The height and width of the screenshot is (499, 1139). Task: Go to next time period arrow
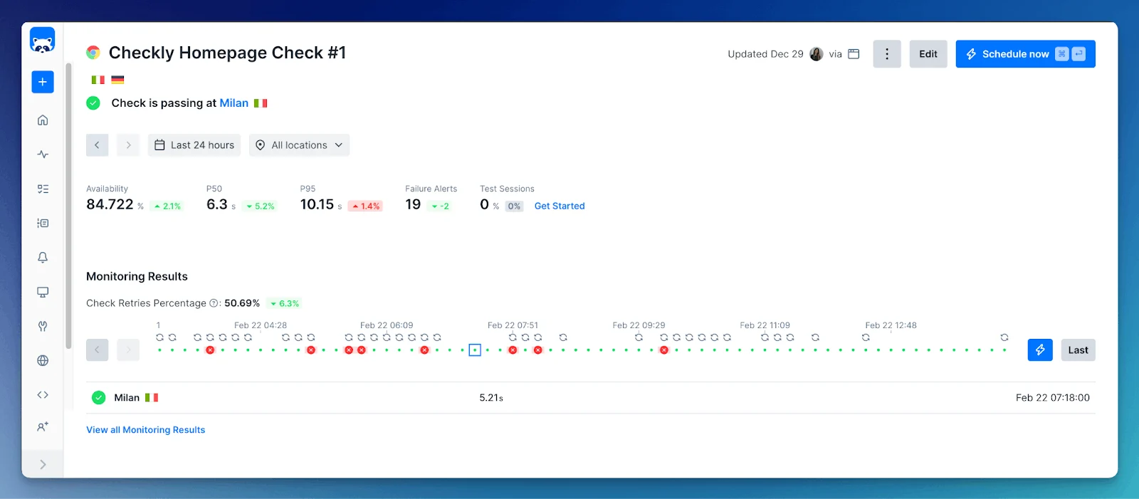pyautogui.click(x=128, y=145)
